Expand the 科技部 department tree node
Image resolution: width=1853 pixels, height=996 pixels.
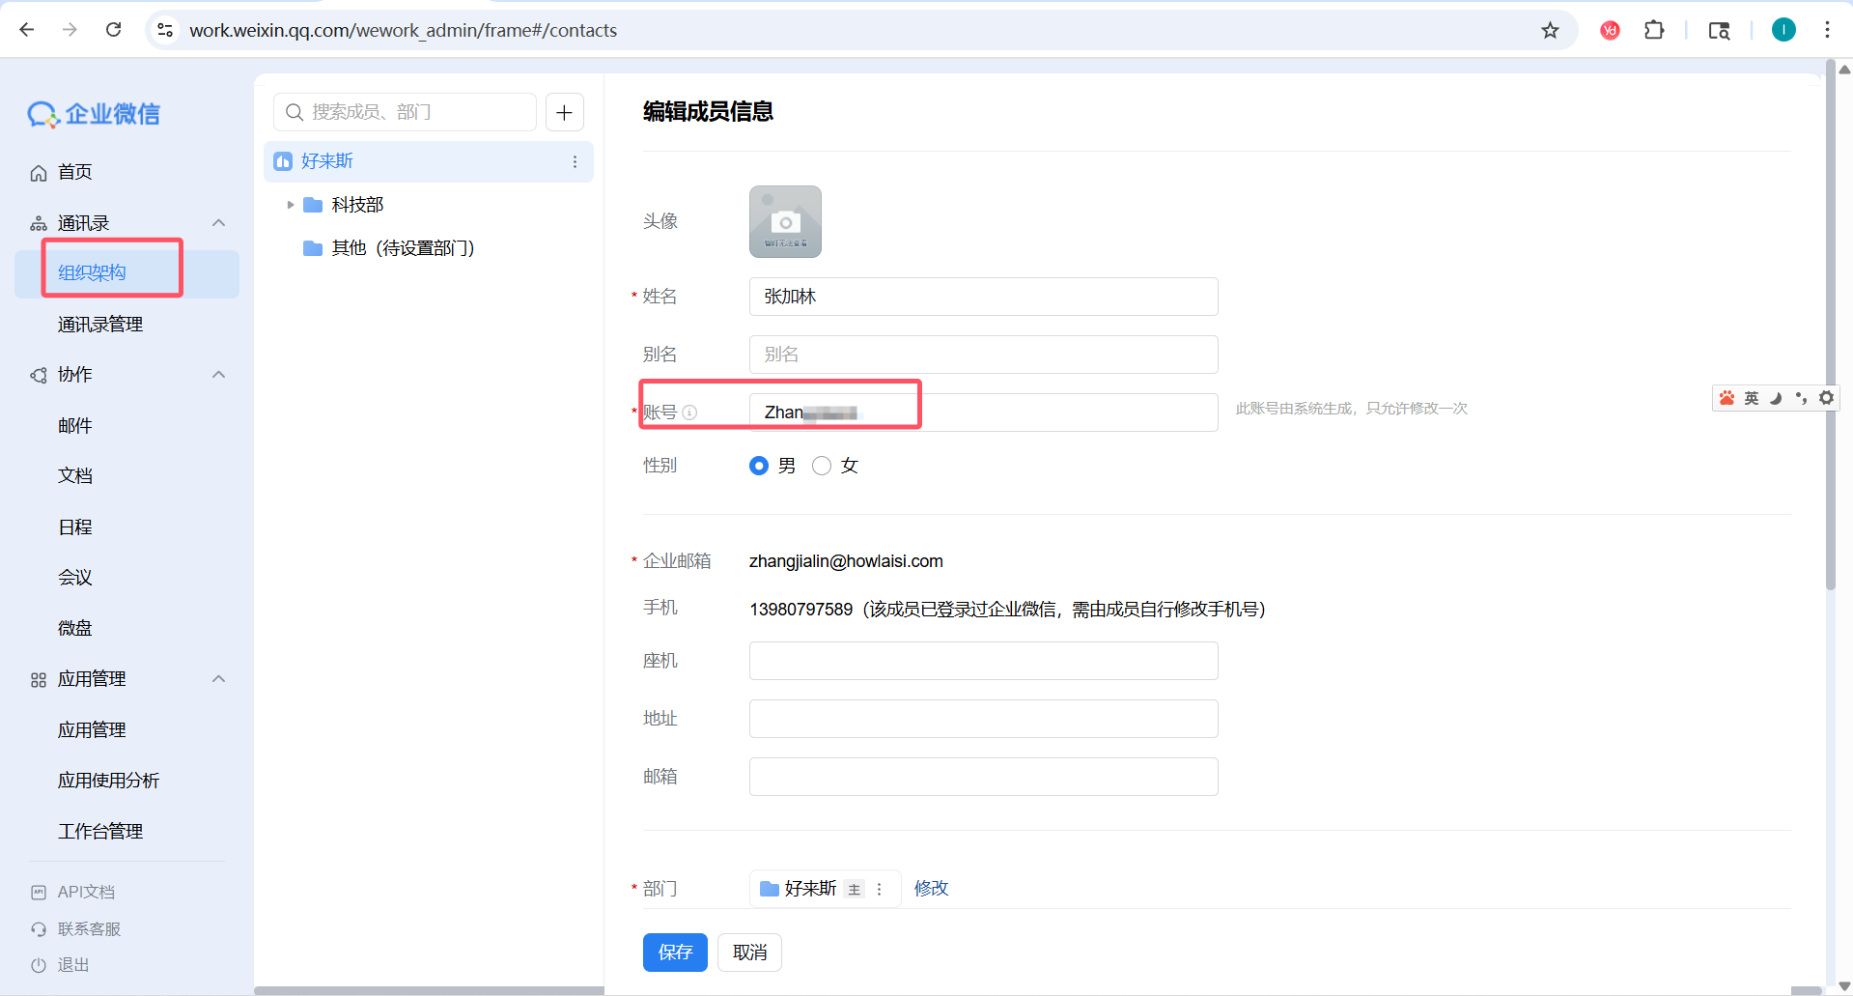[290, 204]
